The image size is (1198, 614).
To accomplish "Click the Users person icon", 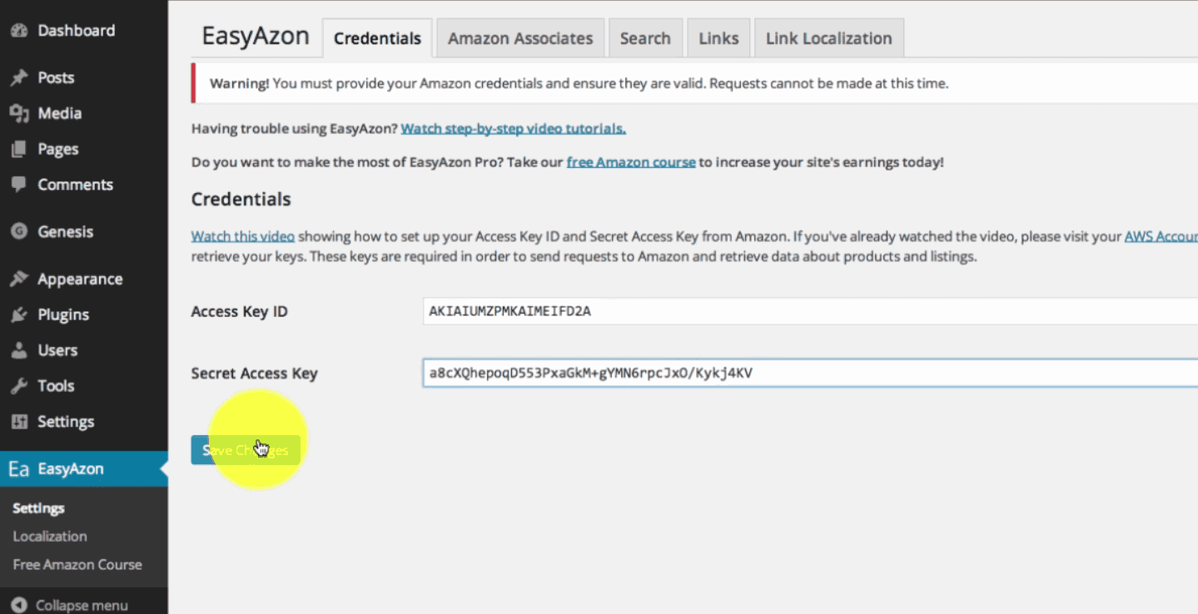I will 18,350.
